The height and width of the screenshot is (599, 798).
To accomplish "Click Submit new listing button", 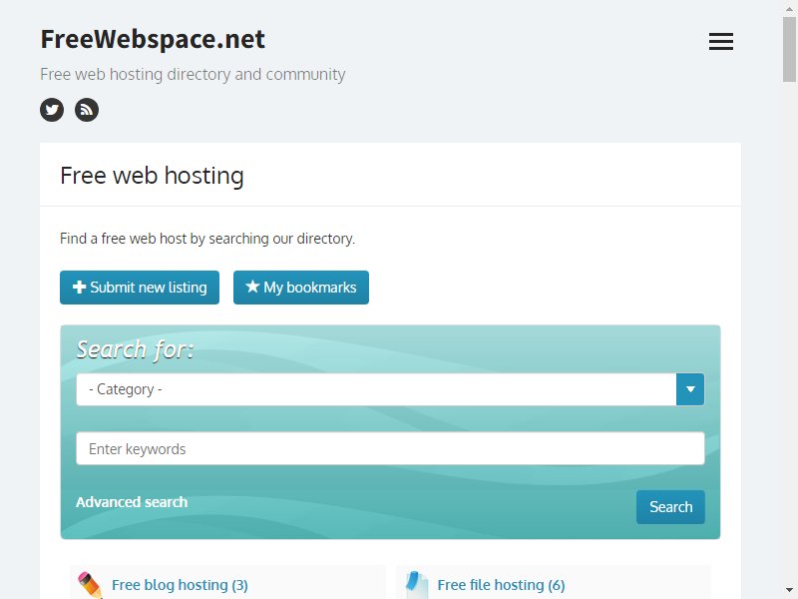I will pos(140,288).
